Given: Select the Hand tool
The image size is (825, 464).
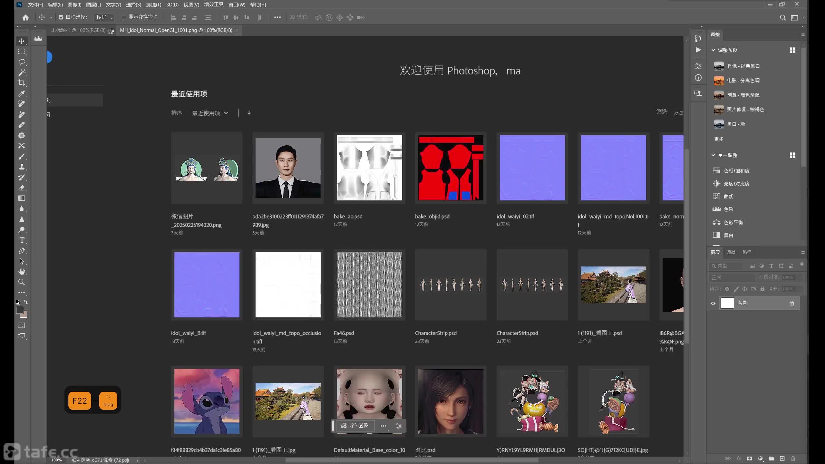Looking at the screenshot, I should [22, 272].
